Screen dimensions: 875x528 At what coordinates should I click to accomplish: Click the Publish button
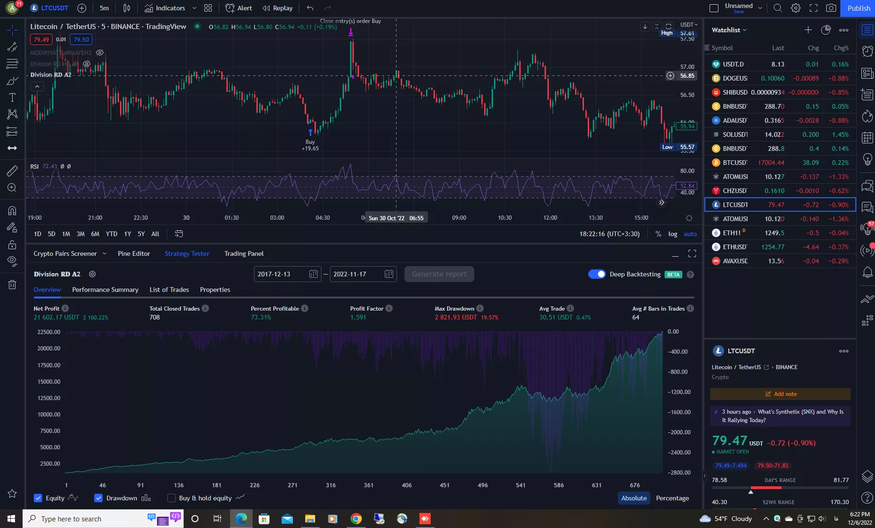point(858,8)
